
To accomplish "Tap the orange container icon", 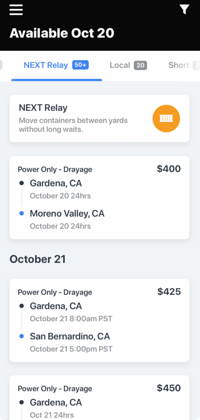I will 166,119.
